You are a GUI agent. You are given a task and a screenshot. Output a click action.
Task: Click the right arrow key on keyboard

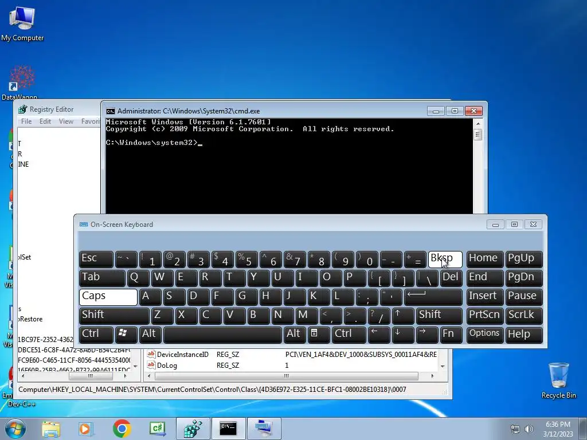[x=426, y=335]
